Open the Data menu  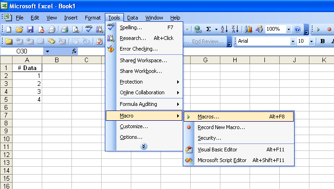click(x=133, y=18)
